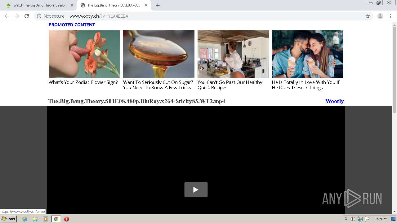Open the network tray icon

(x=360, y=219)
